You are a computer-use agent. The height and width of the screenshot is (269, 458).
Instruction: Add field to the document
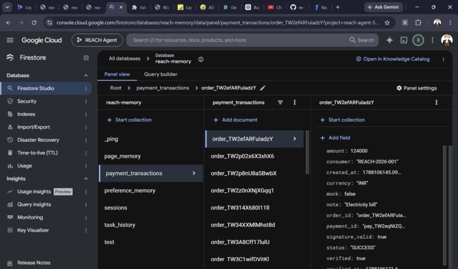pyautogui.click(x=335, y=138)
